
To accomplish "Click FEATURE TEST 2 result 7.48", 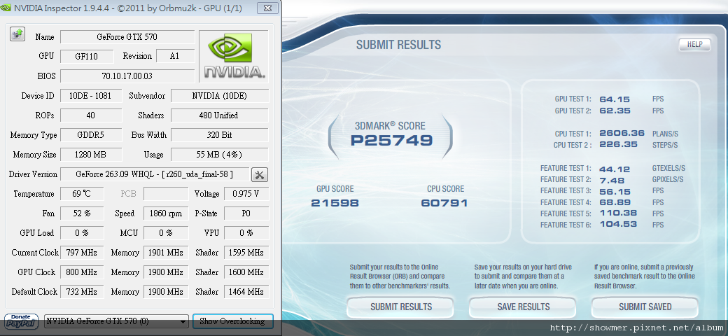I will 612,180.
